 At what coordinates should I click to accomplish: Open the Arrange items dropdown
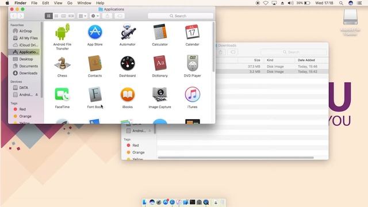(x=82, y=16)
